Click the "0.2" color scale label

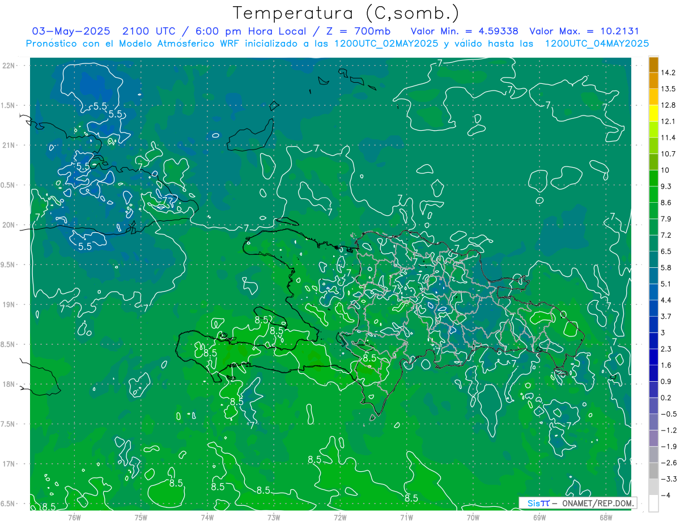667,398
